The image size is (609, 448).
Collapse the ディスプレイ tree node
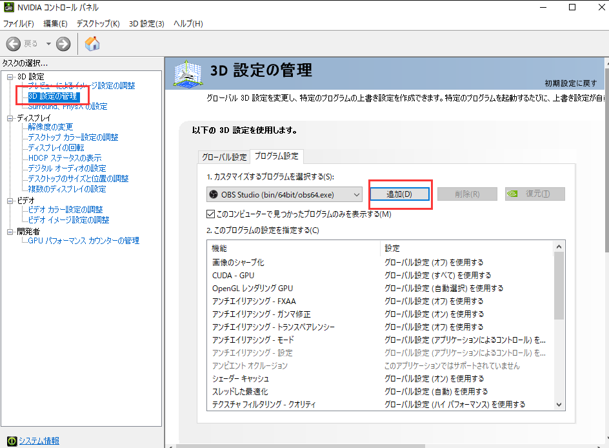10,118
